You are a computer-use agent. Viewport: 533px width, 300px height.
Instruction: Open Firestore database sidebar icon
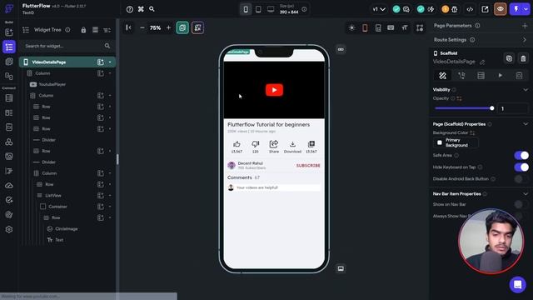click(9, 98)
